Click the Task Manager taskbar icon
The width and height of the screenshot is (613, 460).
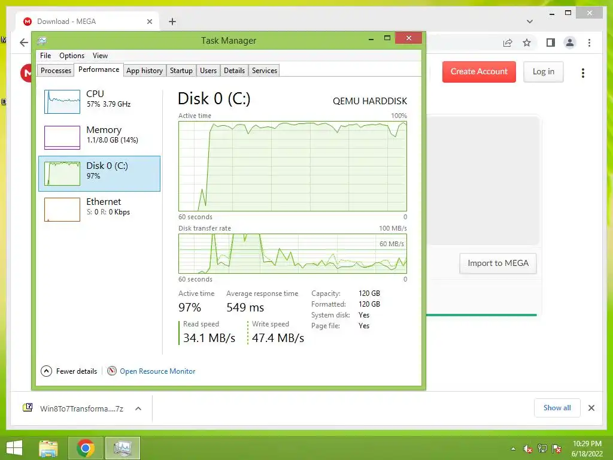[x=123, y=448]
